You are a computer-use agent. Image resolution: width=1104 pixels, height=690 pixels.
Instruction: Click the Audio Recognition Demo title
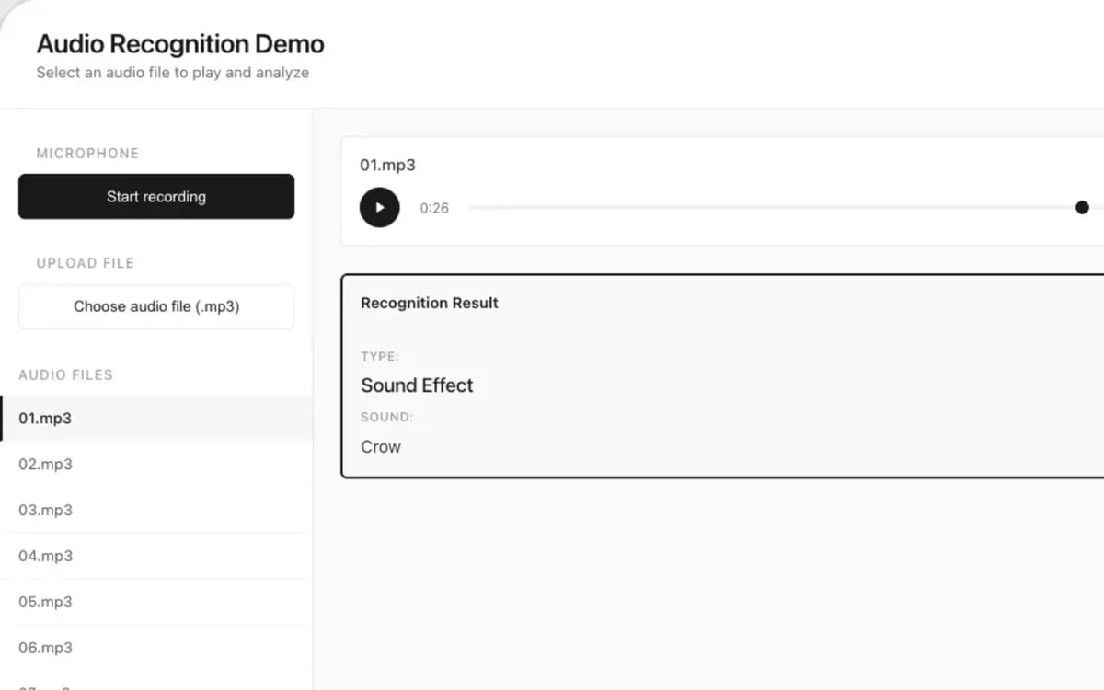click(x=180, y=43)
